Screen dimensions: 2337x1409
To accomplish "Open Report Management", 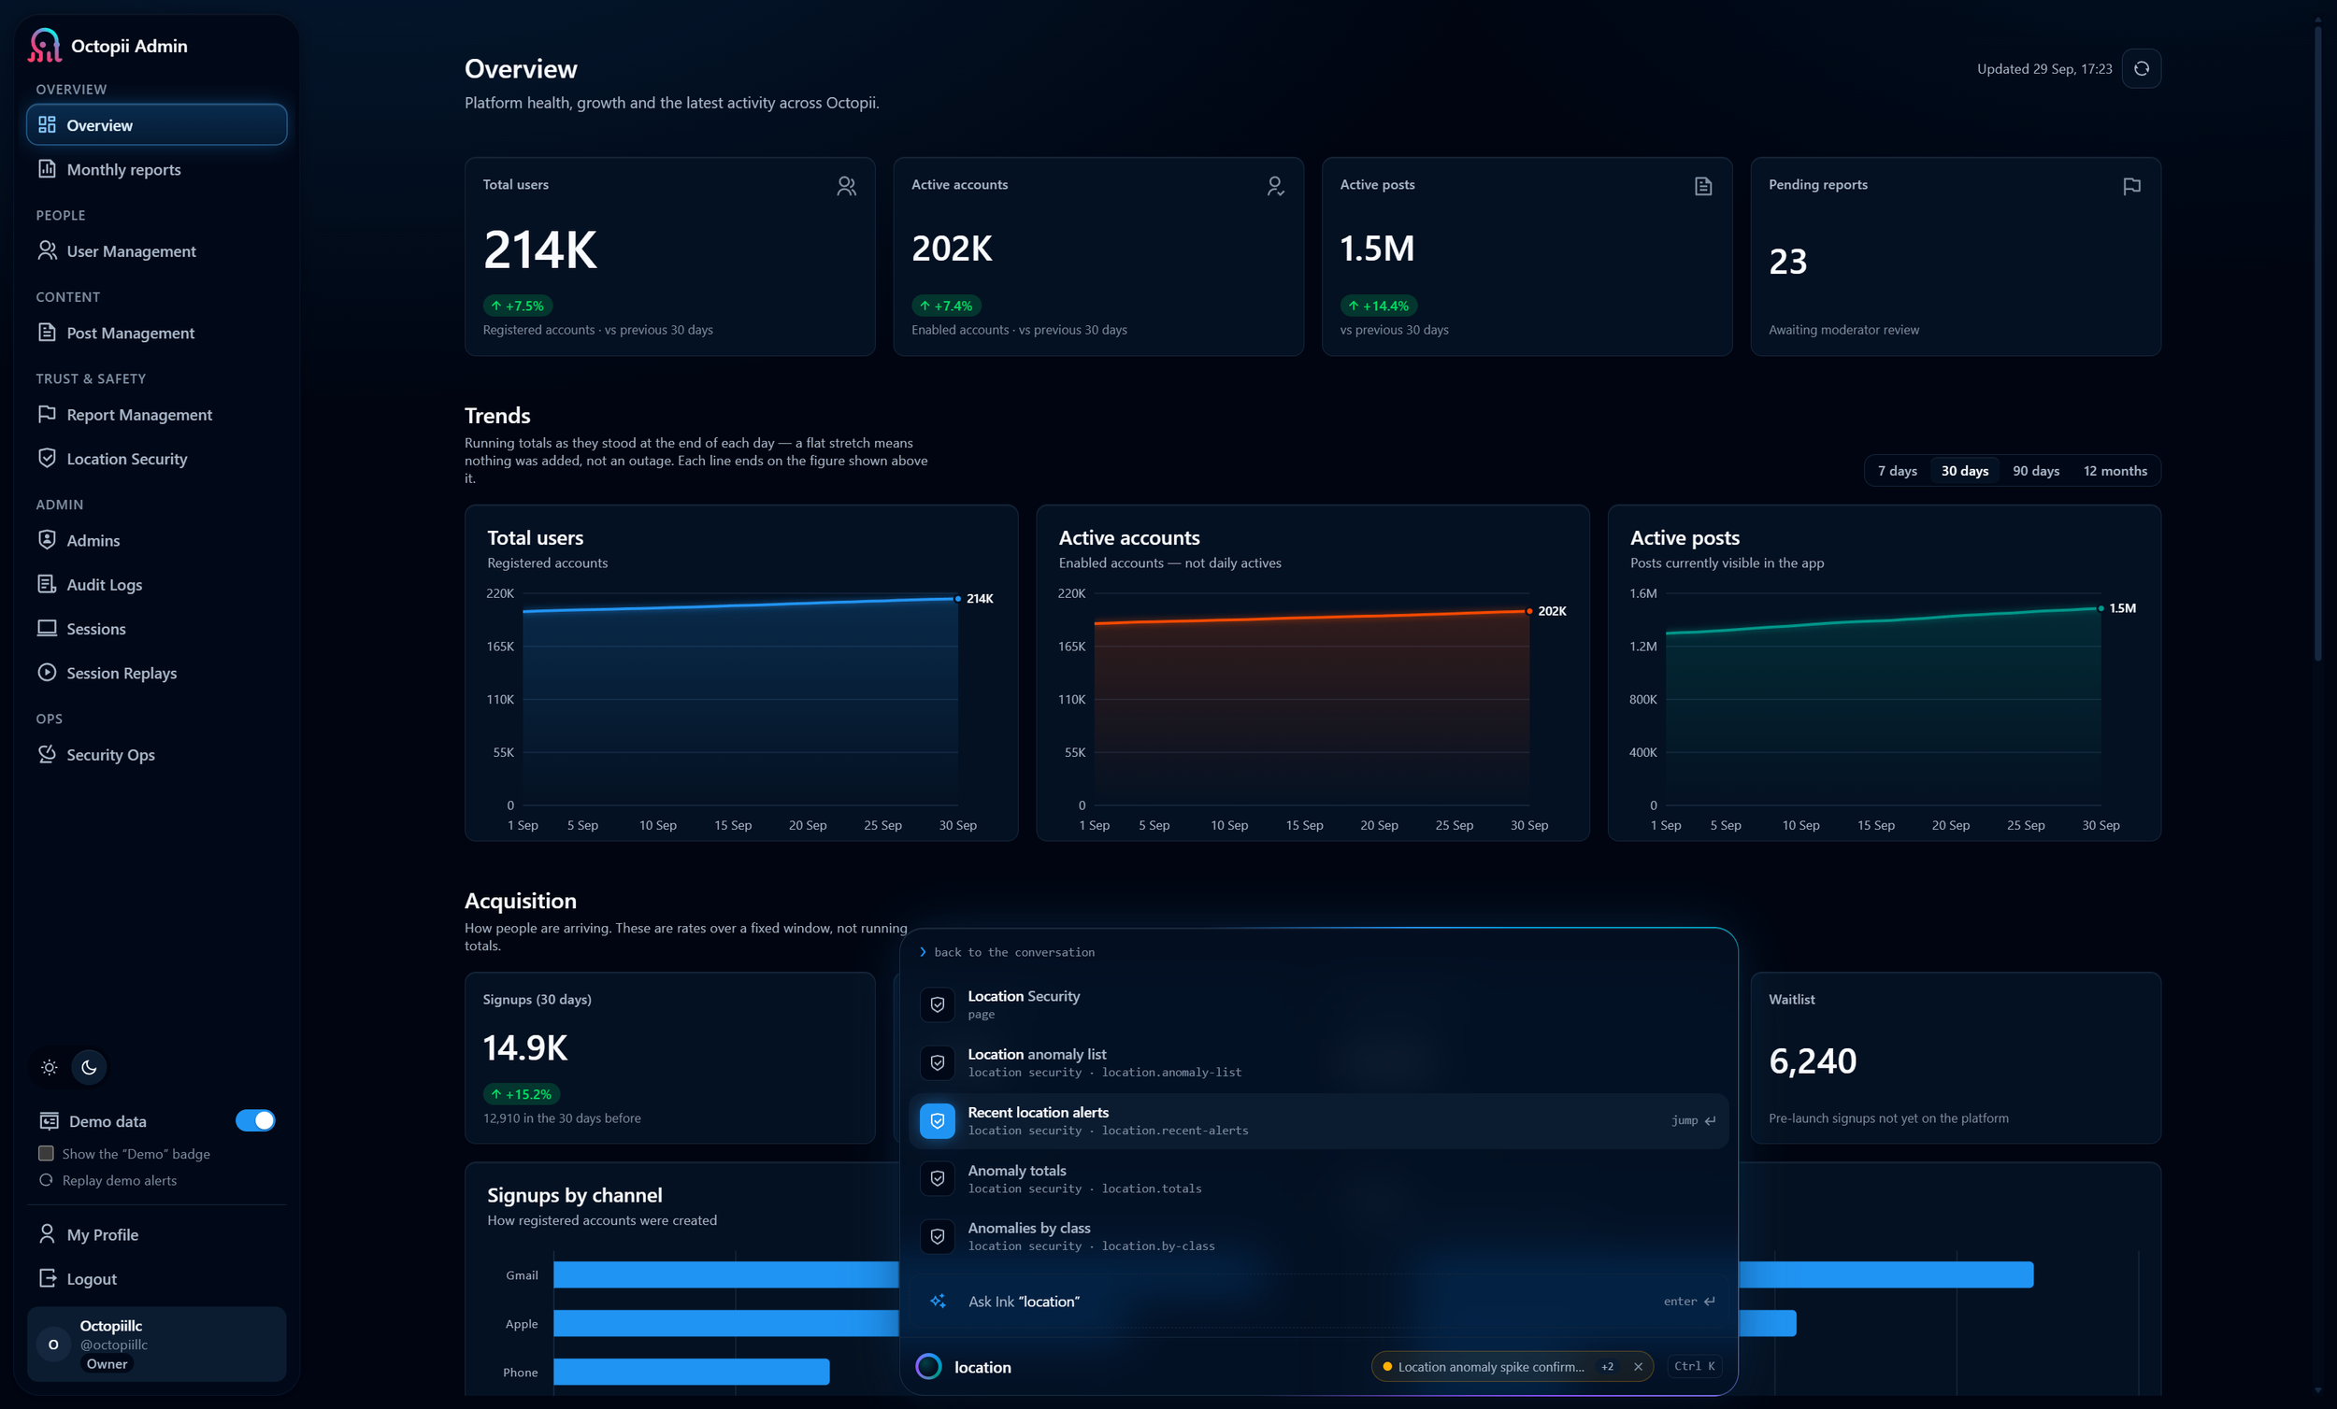I will [156, 414].
